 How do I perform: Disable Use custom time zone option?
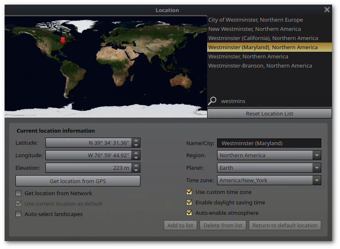(x=189, y=192)
